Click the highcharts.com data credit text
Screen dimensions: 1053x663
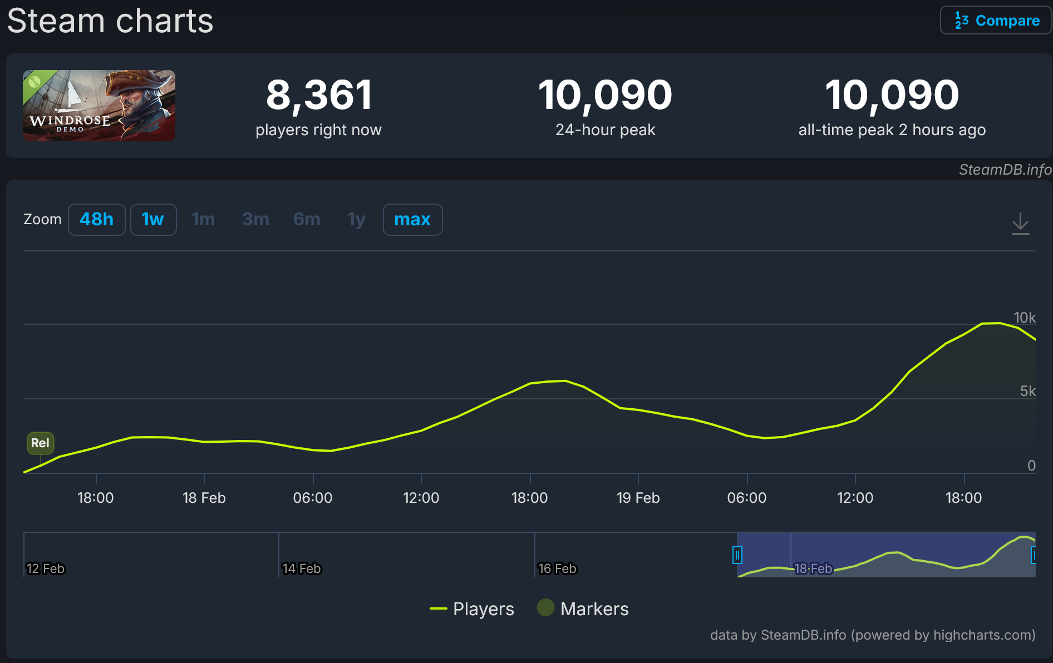[x=872, y=635]
